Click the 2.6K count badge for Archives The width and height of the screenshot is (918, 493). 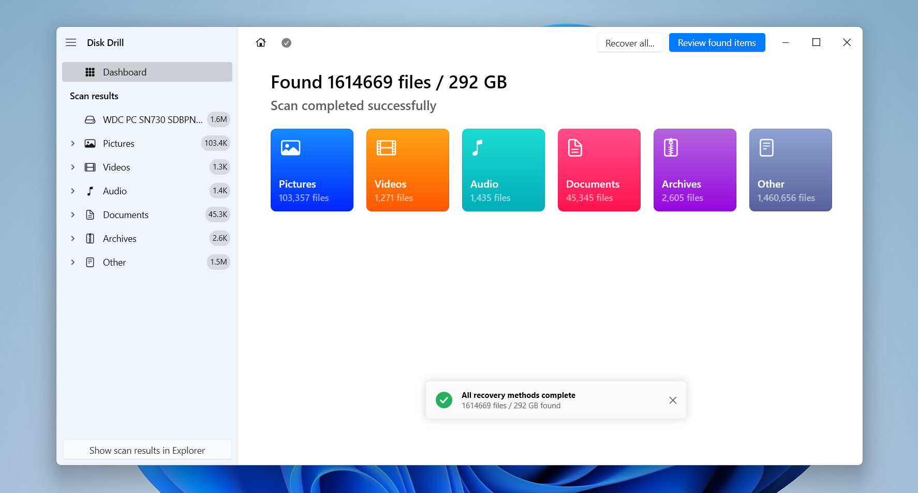pos(220,238)
